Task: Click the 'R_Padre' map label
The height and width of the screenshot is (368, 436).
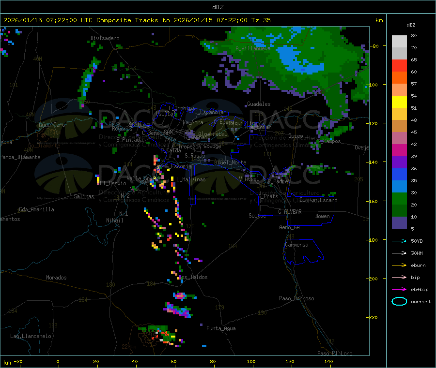Action: pyautogui.click(x=278, y=181)
